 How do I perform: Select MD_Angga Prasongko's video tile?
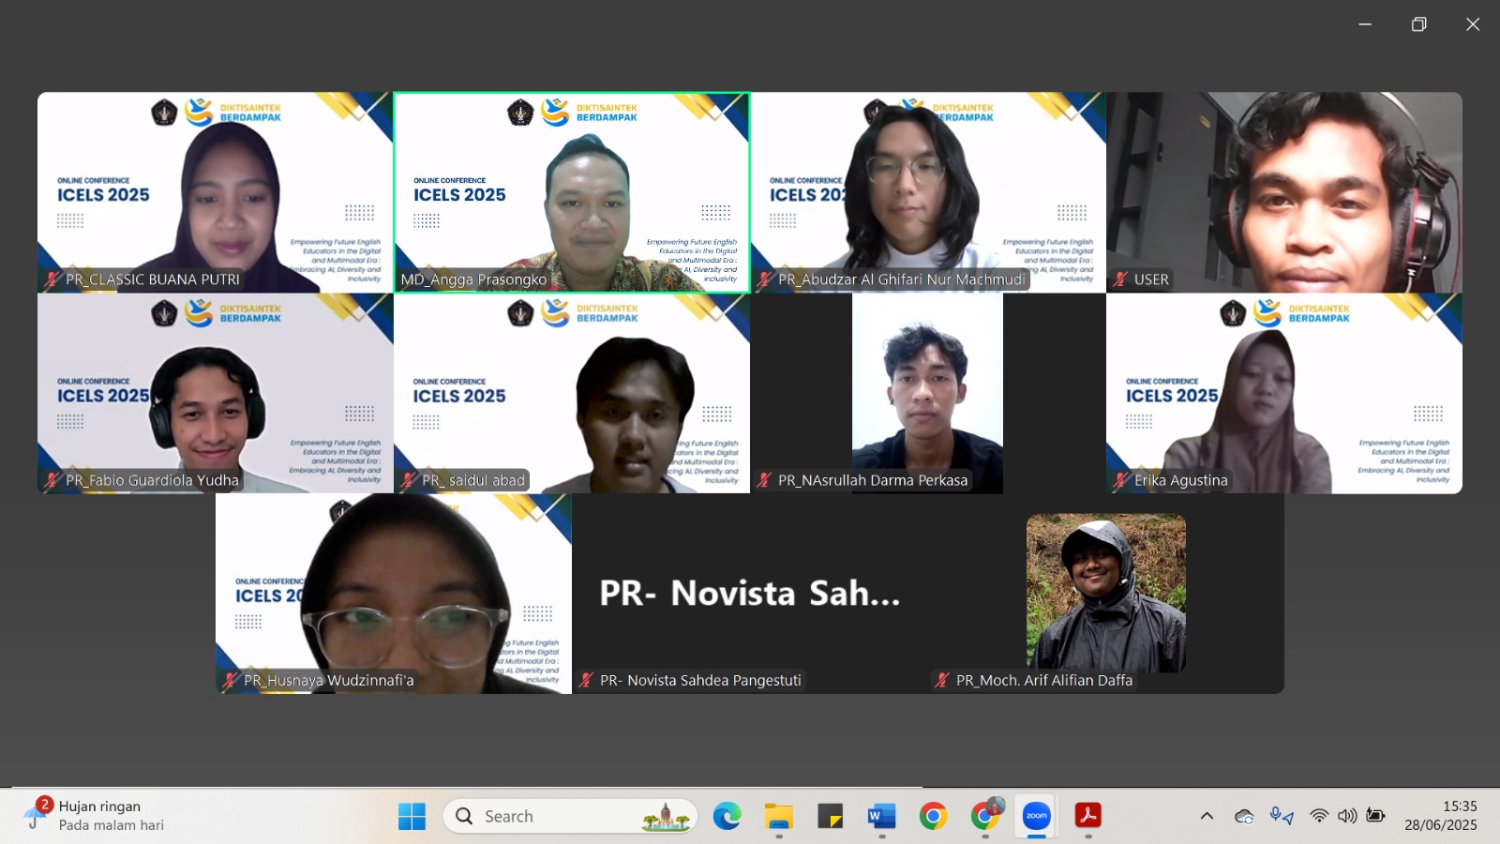[572, 192]
